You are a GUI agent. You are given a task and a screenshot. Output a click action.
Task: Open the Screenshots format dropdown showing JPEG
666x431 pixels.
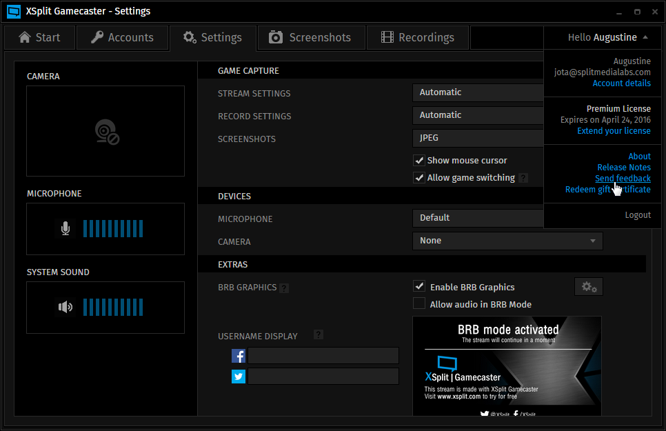(478, 138)
